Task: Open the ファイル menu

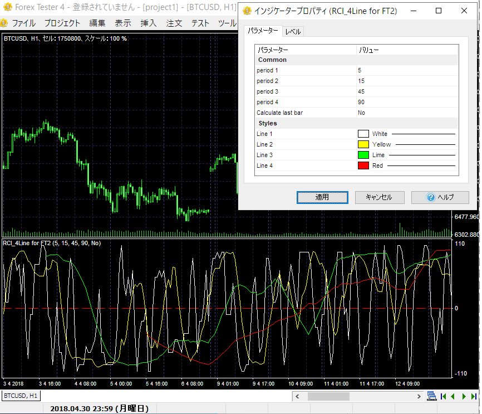Action: 23,23
